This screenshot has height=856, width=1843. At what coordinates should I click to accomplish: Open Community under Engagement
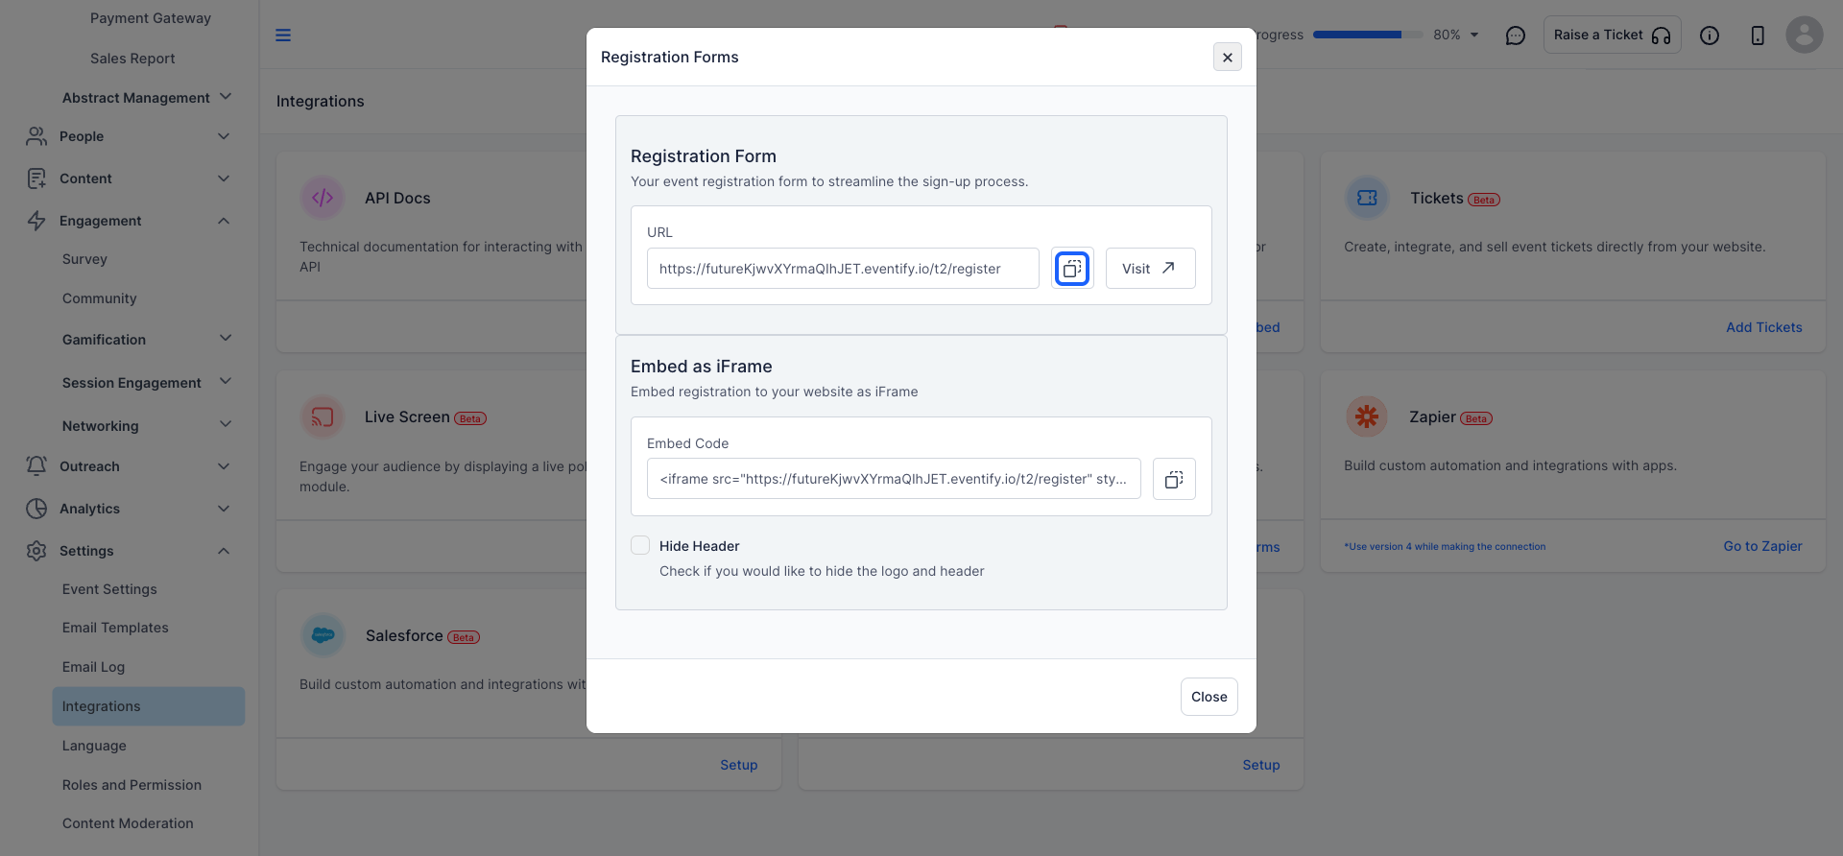tap(100, 298)
